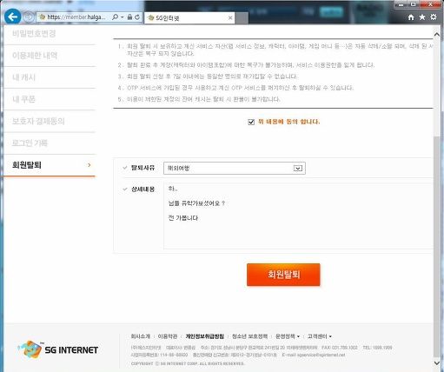
Task: Open the 청소년 보호정책 footer link
Action: pos(250,336)
